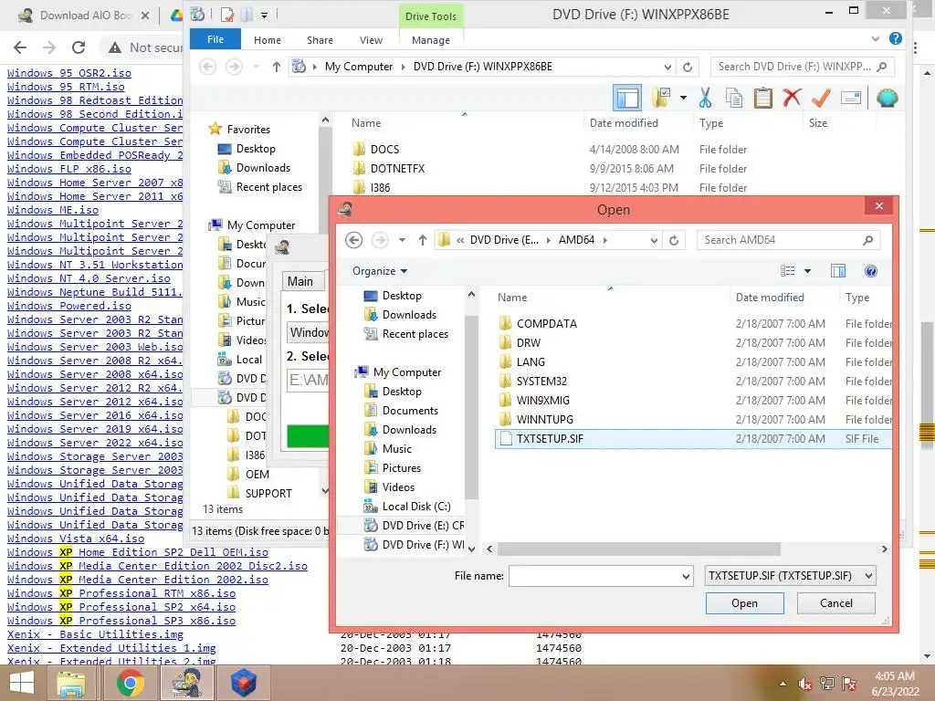Switch to the Share ribbon tab
This screenshot has width=935, height=701.
tap(320, 40)
